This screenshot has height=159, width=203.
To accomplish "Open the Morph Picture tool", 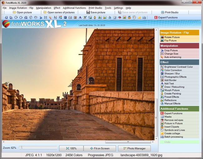I will pyautogui.click(x=172, y=90).
